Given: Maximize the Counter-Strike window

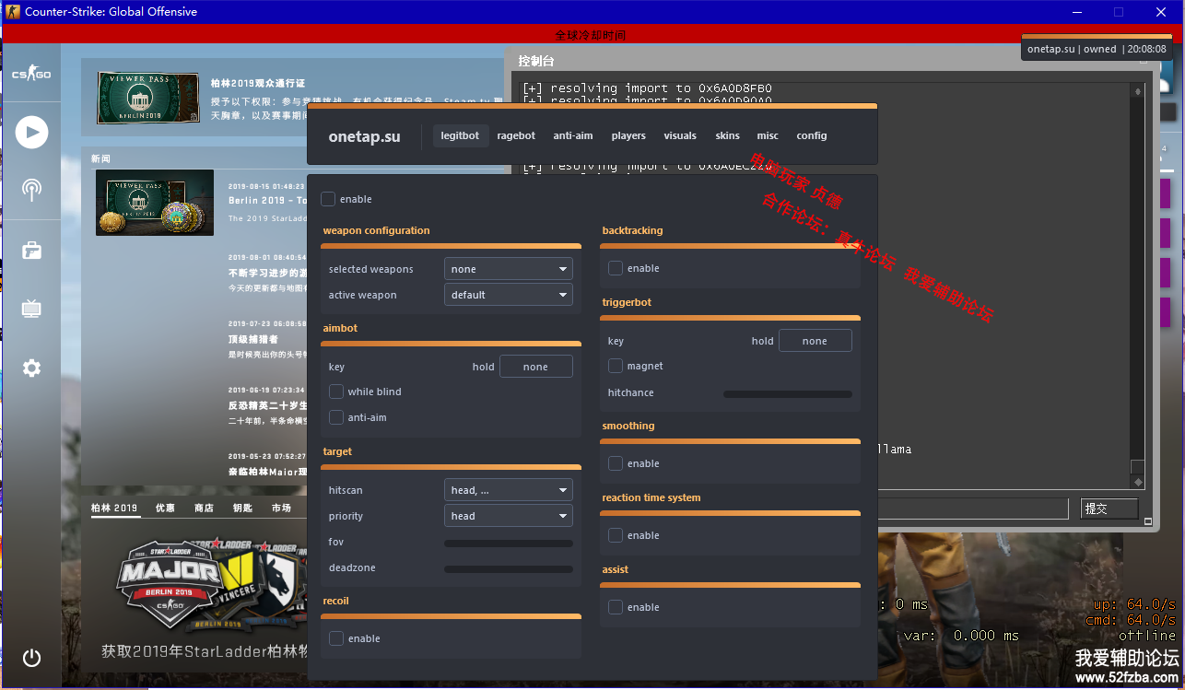Looking at the screenshot, I should [1119, 12].
